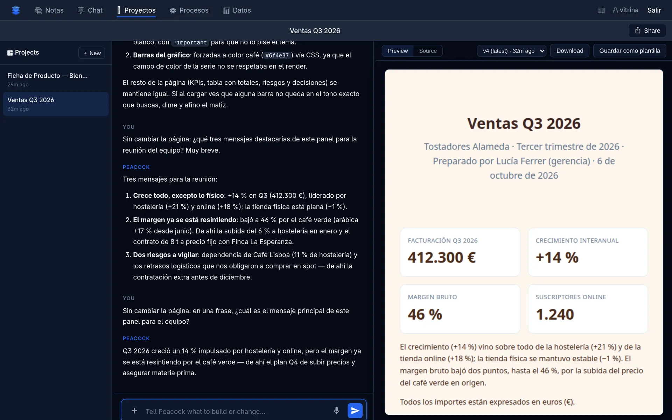This screenshot has height=420, width=672.
Task: Activate the microphone voice input
Action: tap(336, 411)
